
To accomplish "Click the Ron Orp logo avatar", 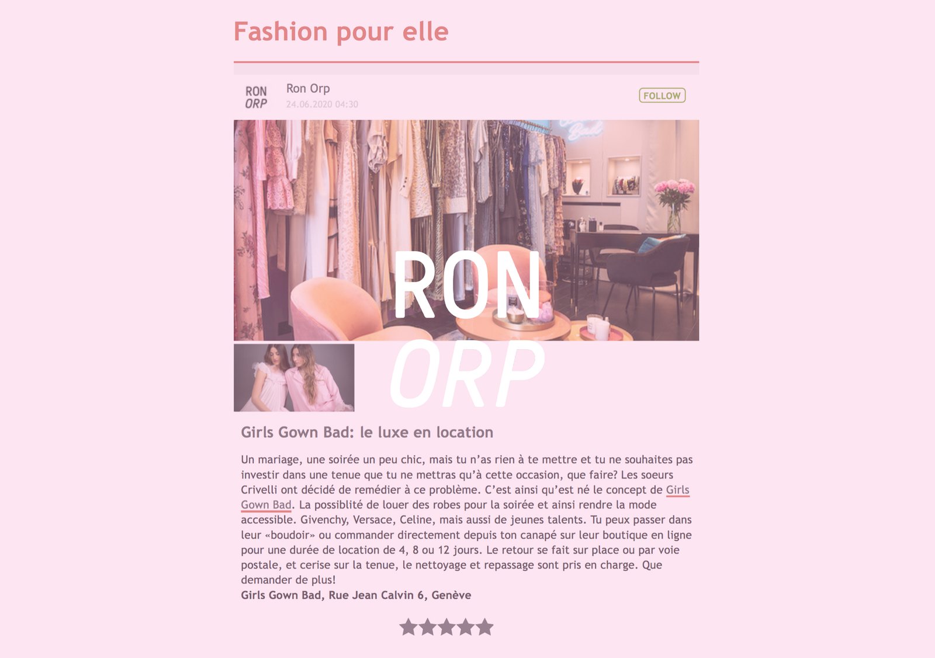I will click(256, 97).
